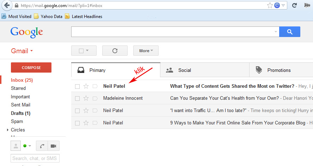This screenshot has width=313, height=166.
Task: Click the blue C icon in address bar
Action: 277,5
